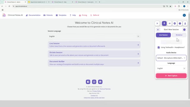Open a new browser tab with plus
The width and height of the screenshot is (190, 107).
pyautogui.click(x=99, y=2)
